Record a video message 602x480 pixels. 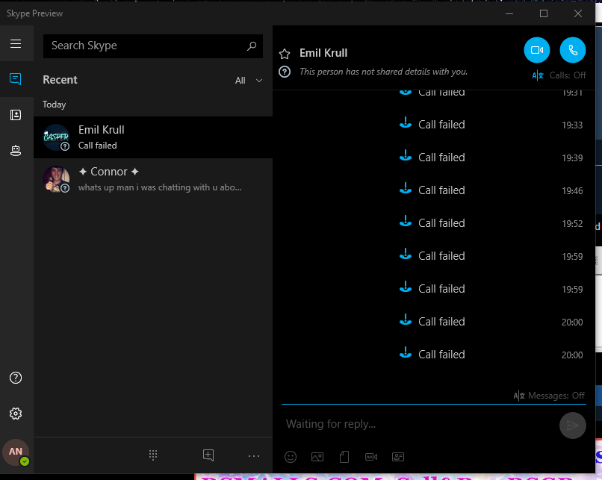(x=371, y=457)
